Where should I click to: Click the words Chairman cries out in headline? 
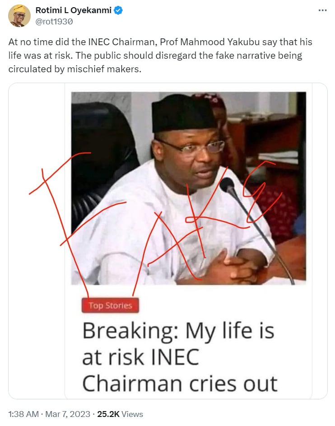[180, 384]
